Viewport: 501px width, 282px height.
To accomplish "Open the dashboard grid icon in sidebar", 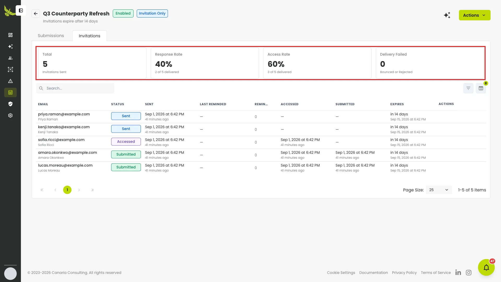I will (x=10, y=35).
